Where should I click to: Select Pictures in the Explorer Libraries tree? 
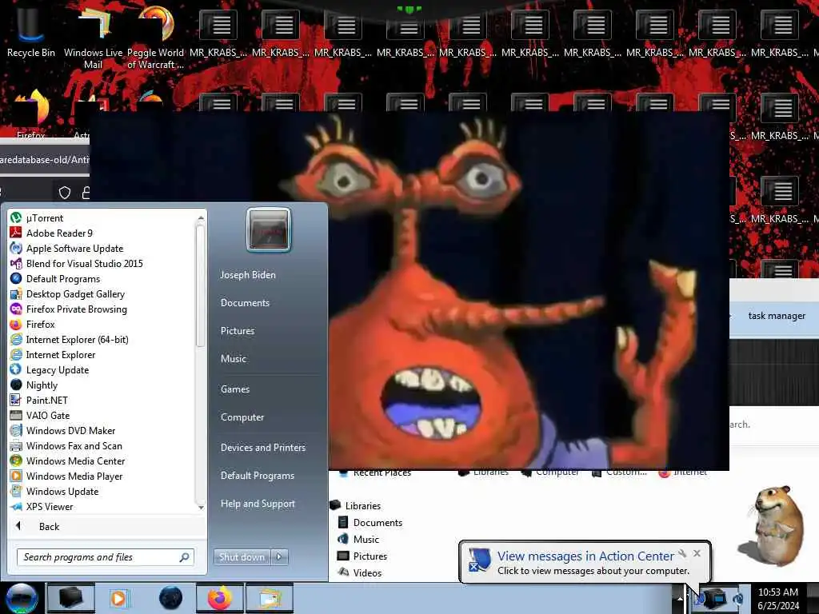[x=363, y=556]
